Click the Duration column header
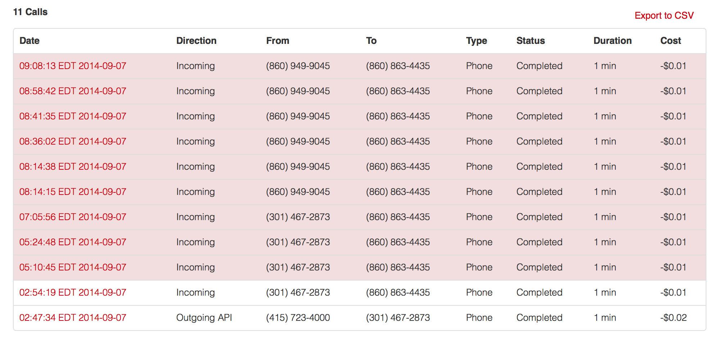Viewport: 728px width, 346px height. pos(613,41)
